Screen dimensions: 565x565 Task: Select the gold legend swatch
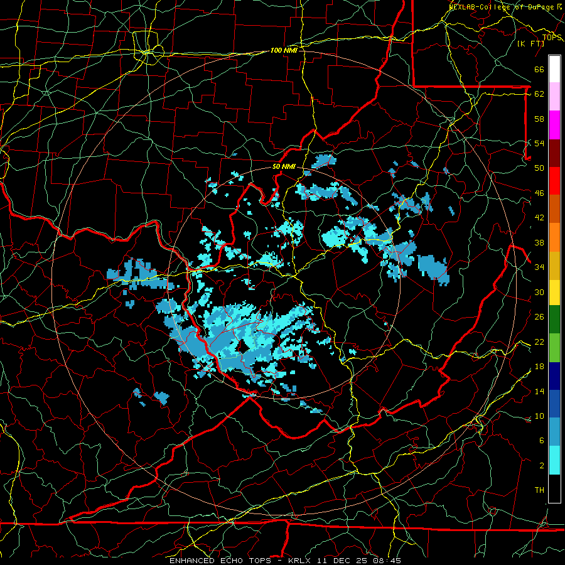pos(554,266)
